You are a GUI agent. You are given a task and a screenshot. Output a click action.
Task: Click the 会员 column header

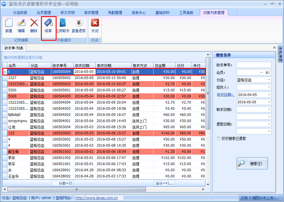point(18,66)
